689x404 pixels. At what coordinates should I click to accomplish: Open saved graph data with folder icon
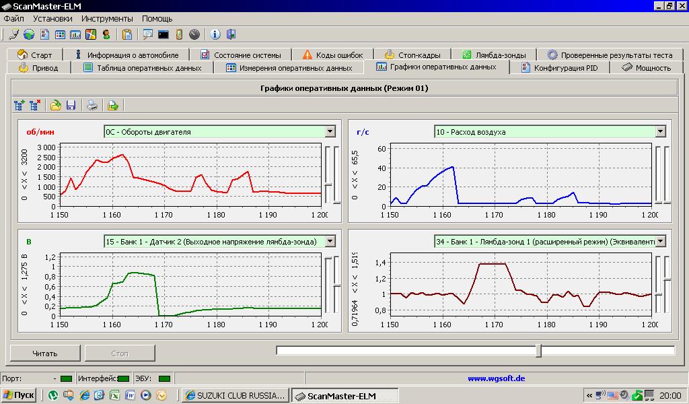[x=56, y=105]
